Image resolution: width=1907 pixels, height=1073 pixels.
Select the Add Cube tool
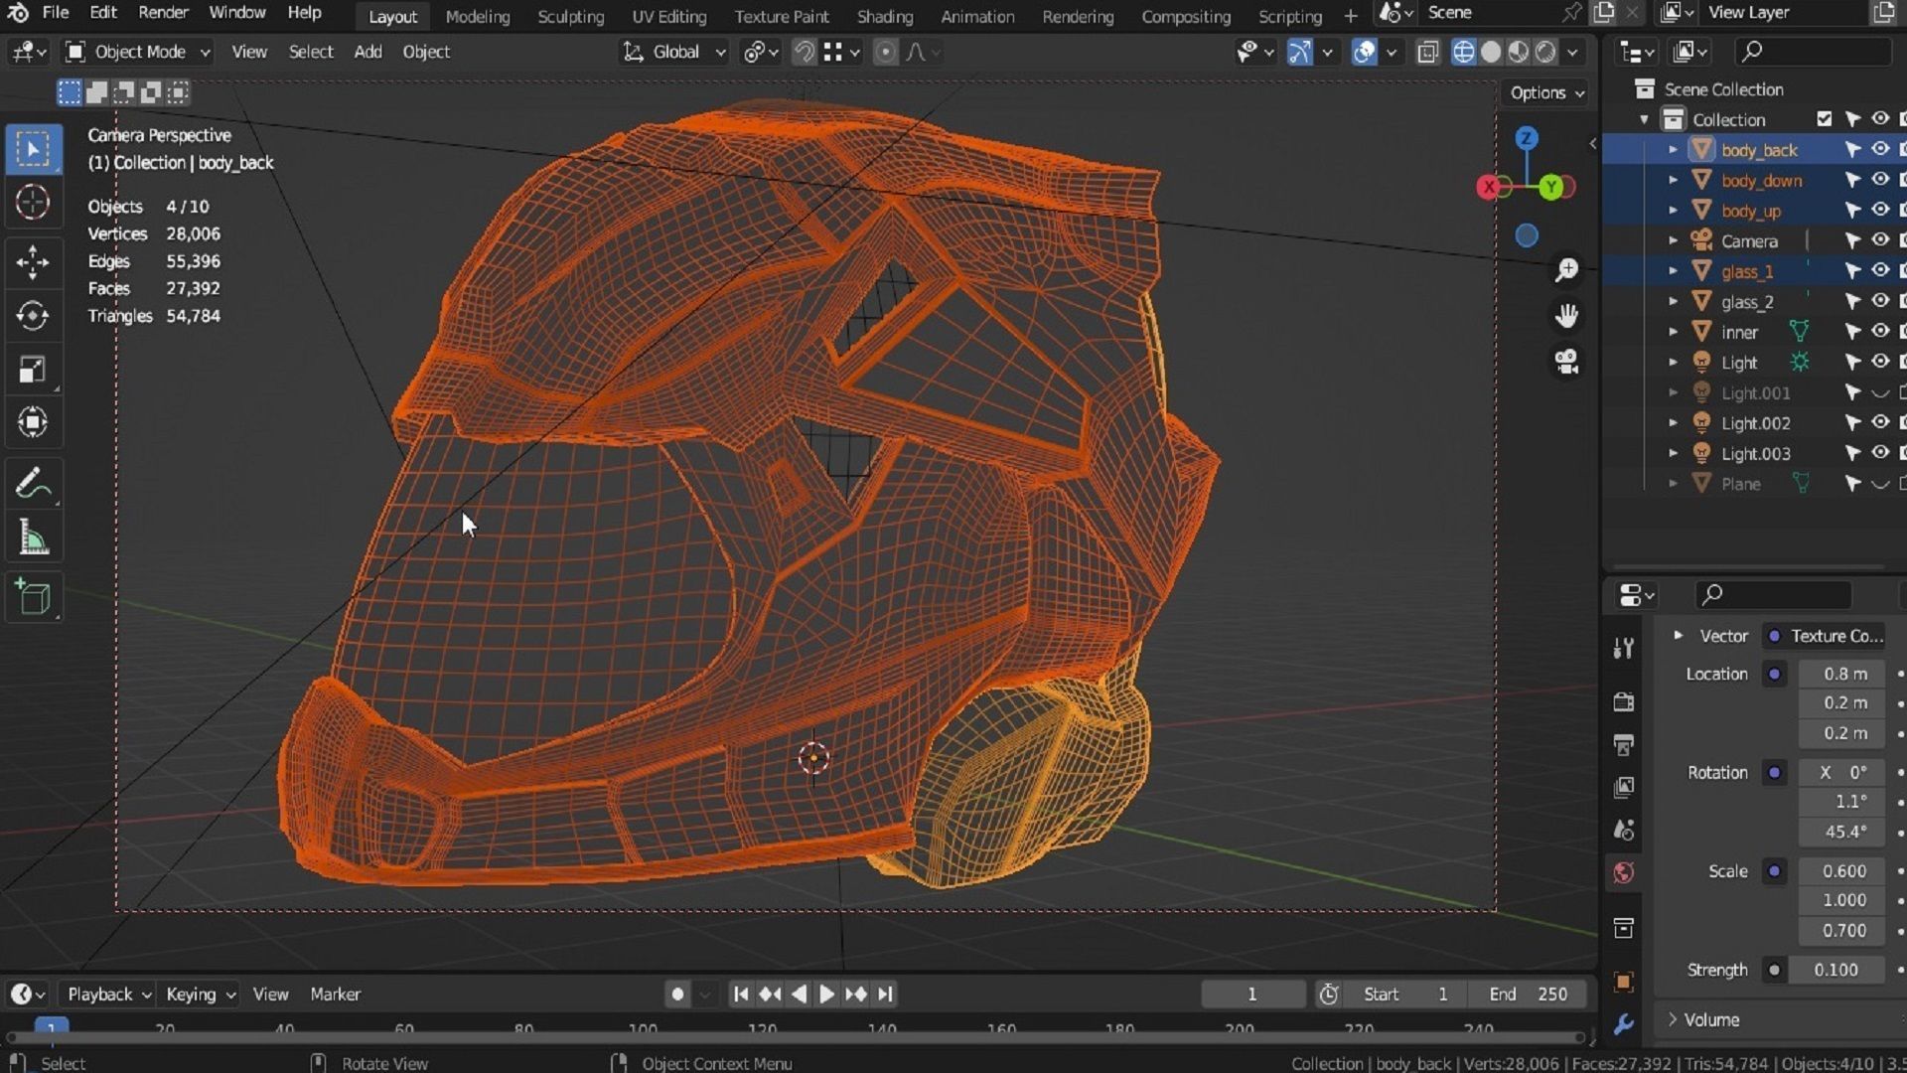click(33, 597)
